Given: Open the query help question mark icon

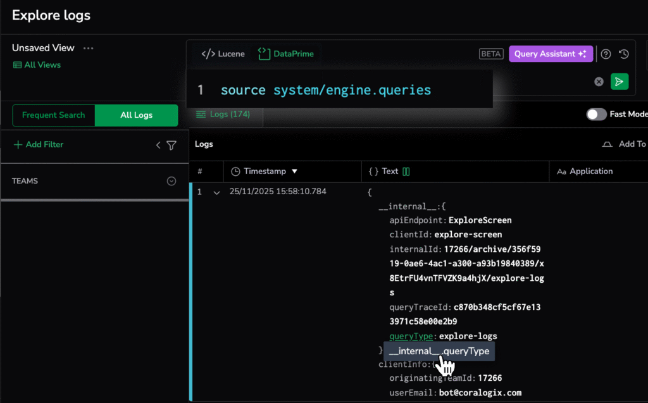Looking at the screenshot, I should pos(606,54).
